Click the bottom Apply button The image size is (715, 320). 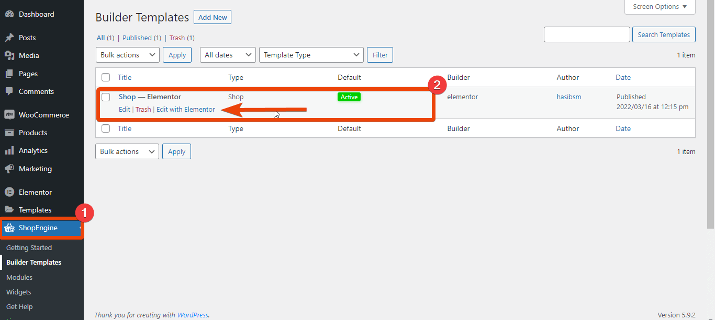[177, 151]
